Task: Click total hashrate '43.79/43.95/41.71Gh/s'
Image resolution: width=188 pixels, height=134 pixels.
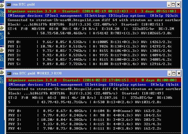Action: (64, 102)
